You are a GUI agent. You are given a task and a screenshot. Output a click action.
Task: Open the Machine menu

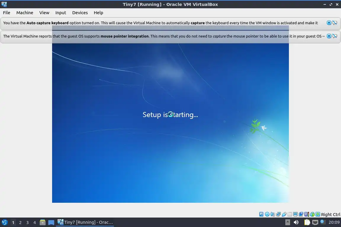[x=25, y=13]
